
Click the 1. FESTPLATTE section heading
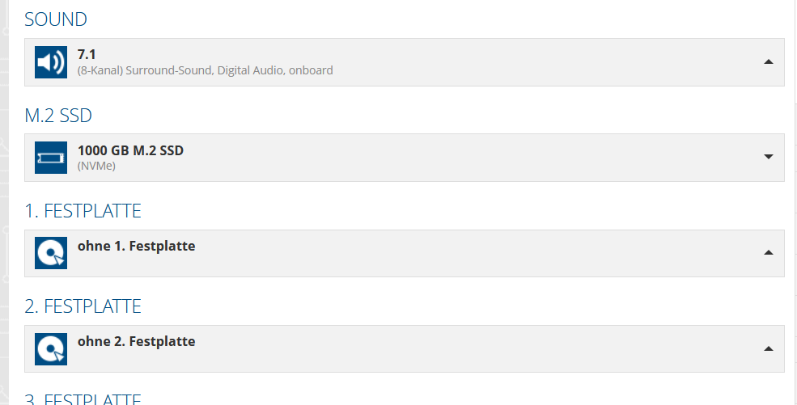83,211
